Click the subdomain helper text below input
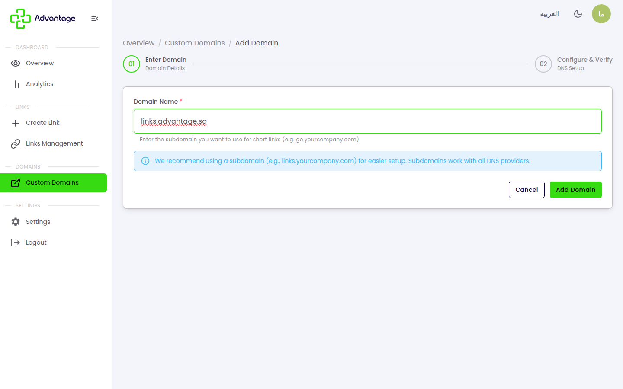 pyautogui.click(x=249, y=140)
